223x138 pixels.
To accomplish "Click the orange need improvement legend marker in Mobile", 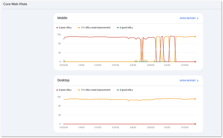I will coord(79,28).
